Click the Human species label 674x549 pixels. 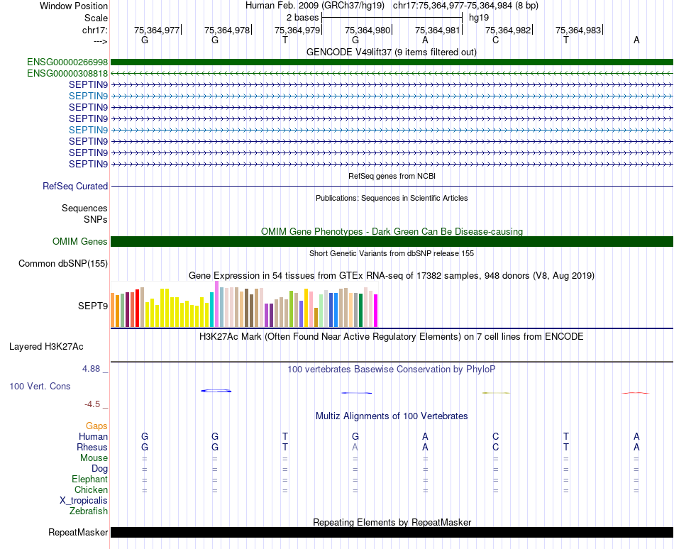coord(93,436)
